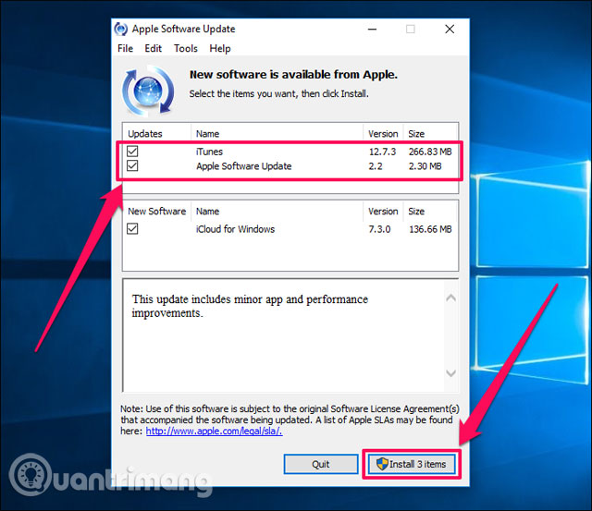The width and height of the screenshot is (592, 511).
Task: Uncheck the iCloud for Windows checkbox
Action: (x=132, y=228)
